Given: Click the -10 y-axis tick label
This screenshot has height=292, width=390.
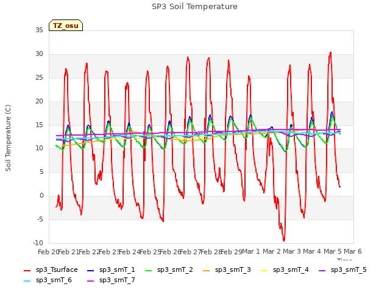Looking at the screenshot, I should tap(38, 243).
